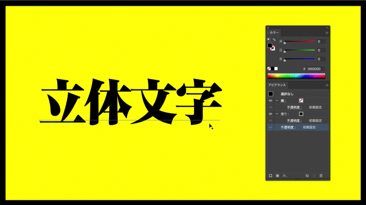This screenshot has height=205, width=366.
Task: Toggle visibility of highlighted 不透明度 row
Action: pos(270,128)
